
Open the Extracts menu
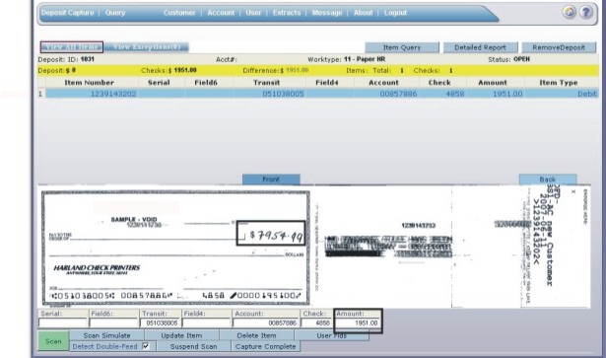pos(287,13)
